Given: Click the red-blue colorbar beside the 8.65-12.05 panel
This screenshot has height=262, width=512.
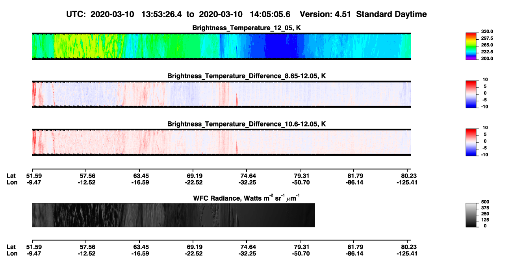Looking at the screenshot, I should [471, 93].
